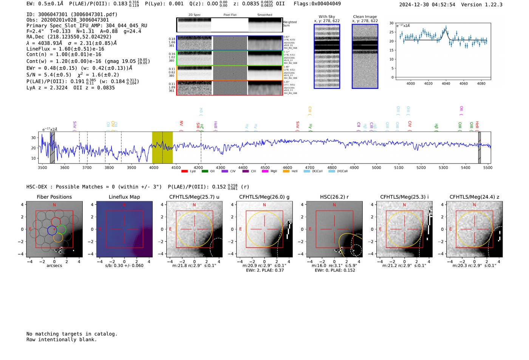This screenshot has width=529, height=360.
Task: Click the λ = 4038.93Å wavelength line
Action: 71,43
